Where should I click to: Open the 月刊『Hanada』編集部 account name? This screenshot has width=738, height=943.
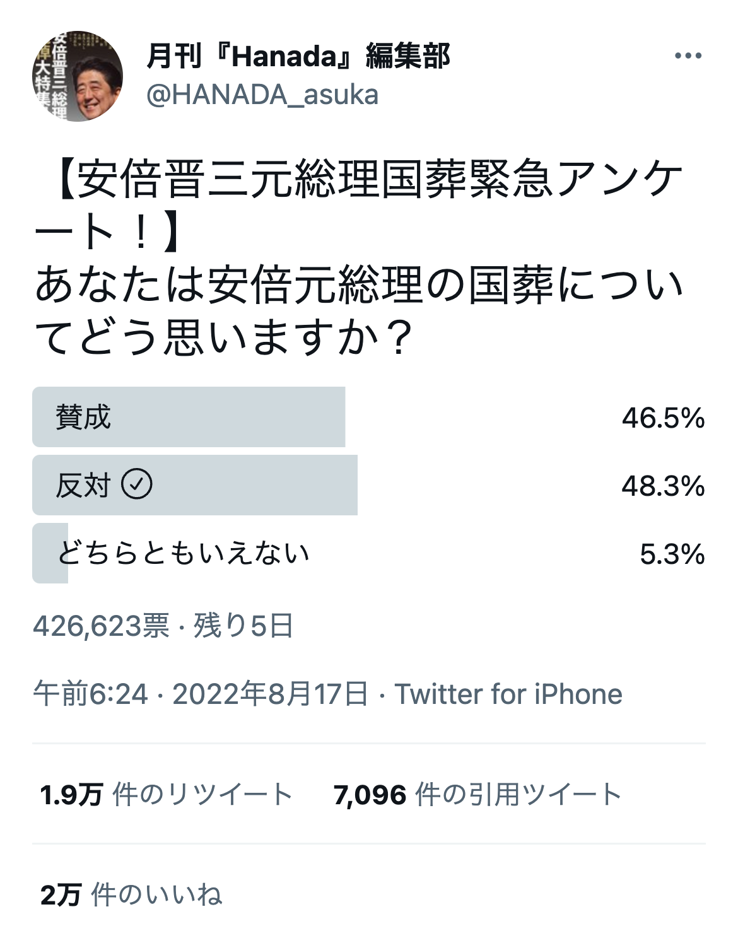[298, 56]
